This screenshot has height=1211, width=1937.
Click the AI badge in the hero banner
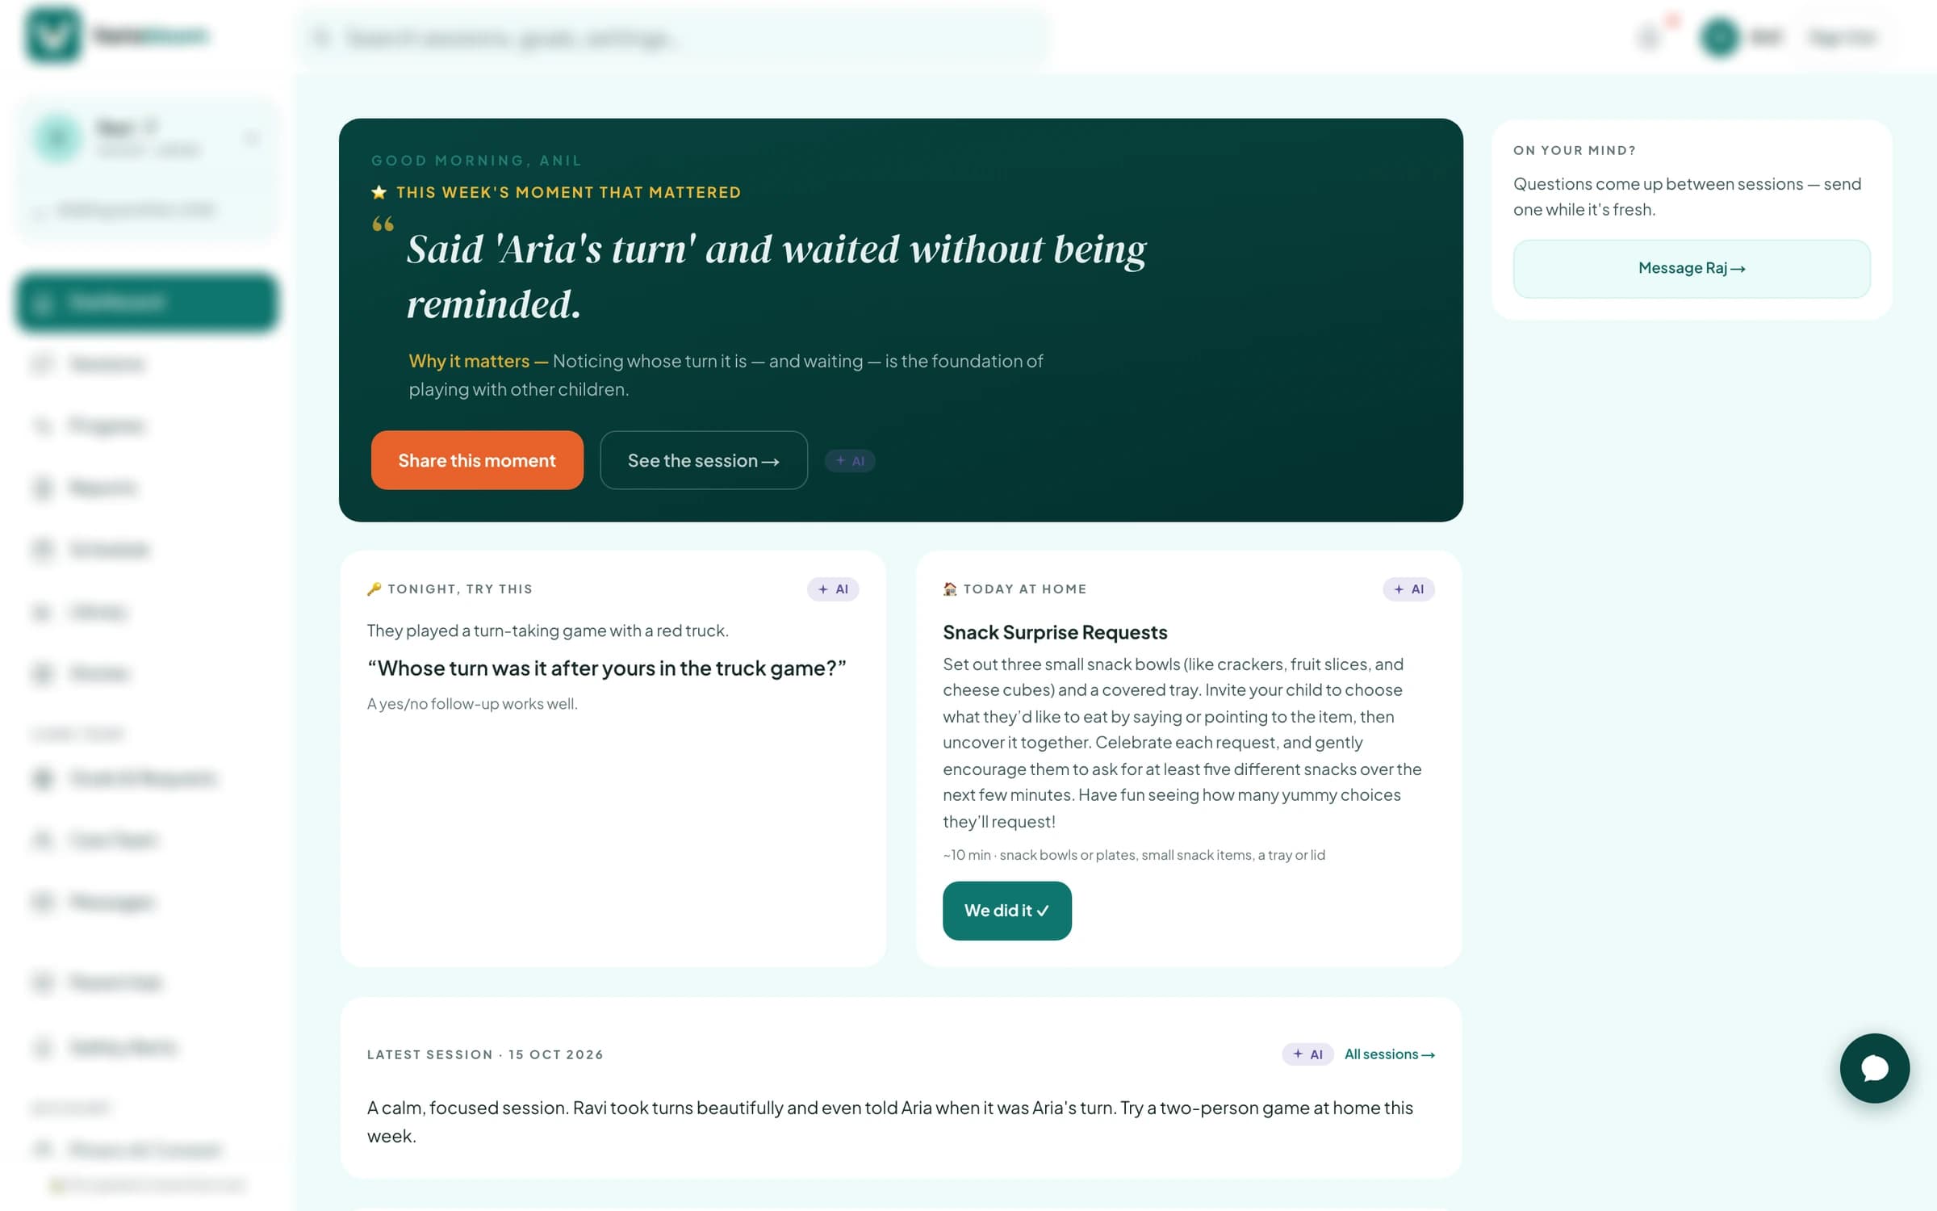click(x=850, y=461)
